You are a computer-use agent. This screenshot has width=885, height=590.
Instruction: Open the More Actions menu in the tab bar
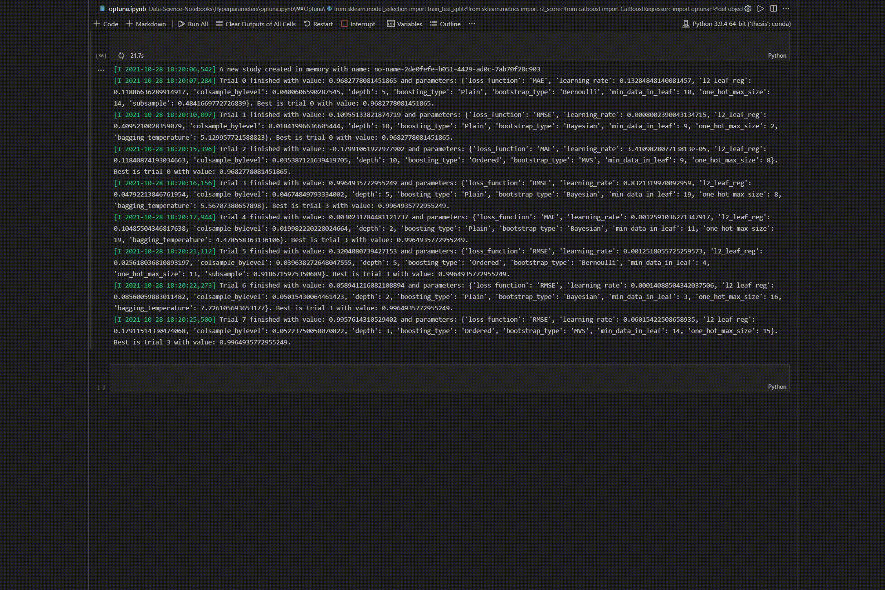786,9
